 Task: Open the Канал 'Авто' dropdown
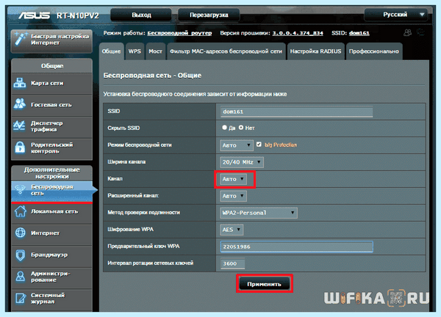[233, 179]
